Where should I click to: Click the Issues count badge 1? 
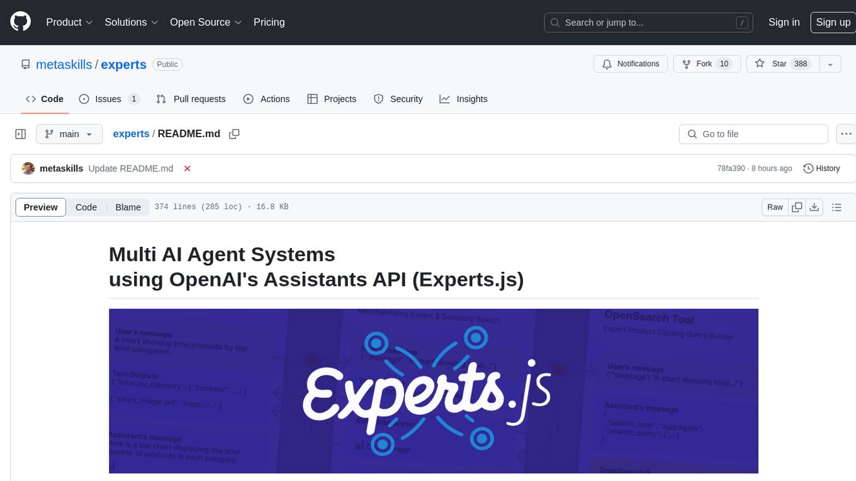pos(133,99)
